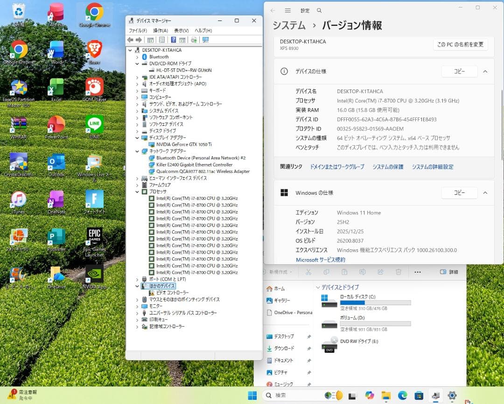Open the PowerPoint desktop icon

(56, 127)
